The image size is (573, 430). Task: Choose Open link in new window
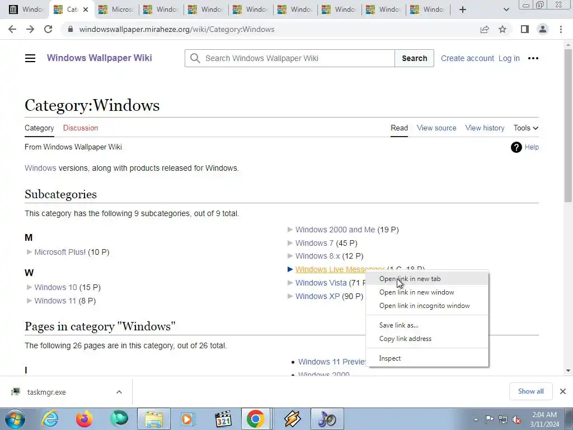click(428, 292)
